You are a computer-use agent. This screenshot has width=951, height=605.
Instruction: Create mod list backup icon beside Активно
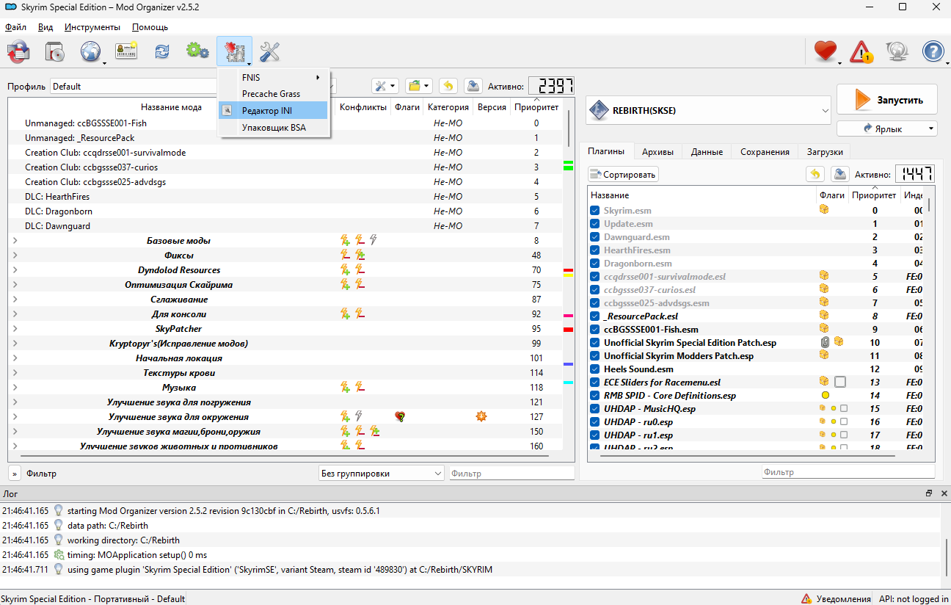click(x=473, y=86)
